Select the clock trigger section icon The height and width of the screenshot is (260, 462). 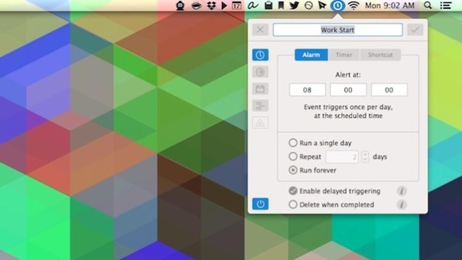coord(260,55)
